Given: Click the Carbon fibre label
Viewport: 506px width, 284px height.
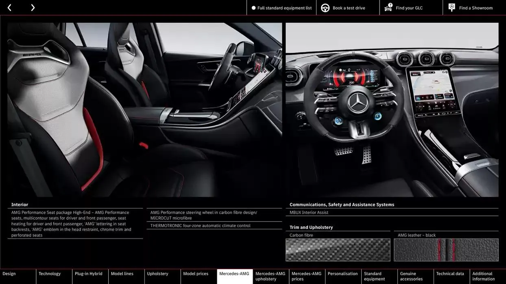Looking at the screenshot, I should pyautogui.click(x=301, y=235).
